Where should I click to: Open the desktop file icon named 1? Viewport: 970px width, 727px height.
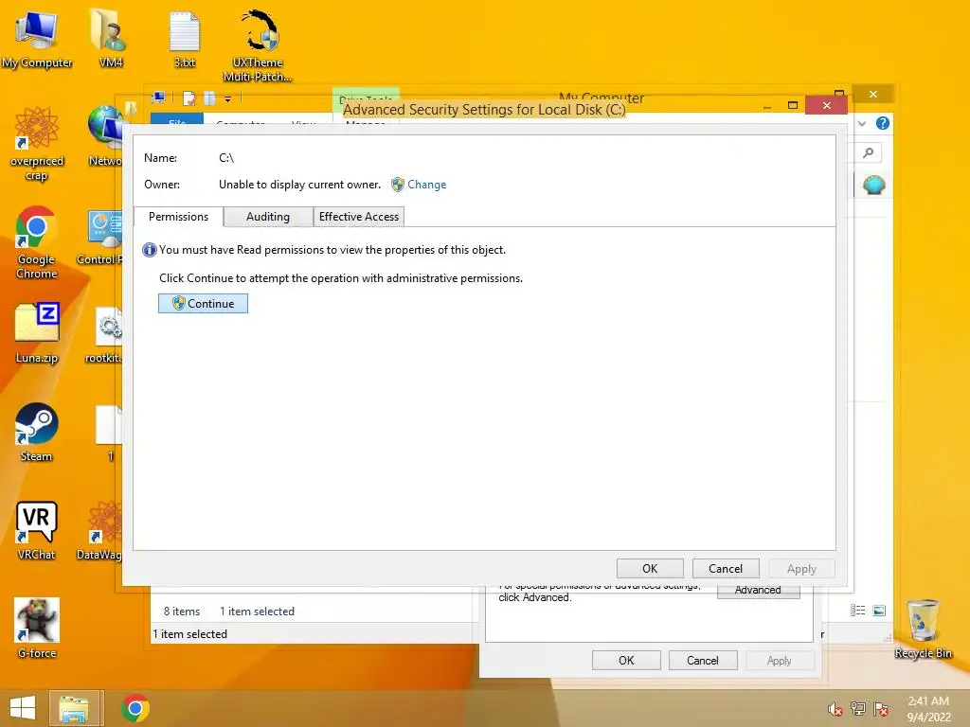pos(109,433)
